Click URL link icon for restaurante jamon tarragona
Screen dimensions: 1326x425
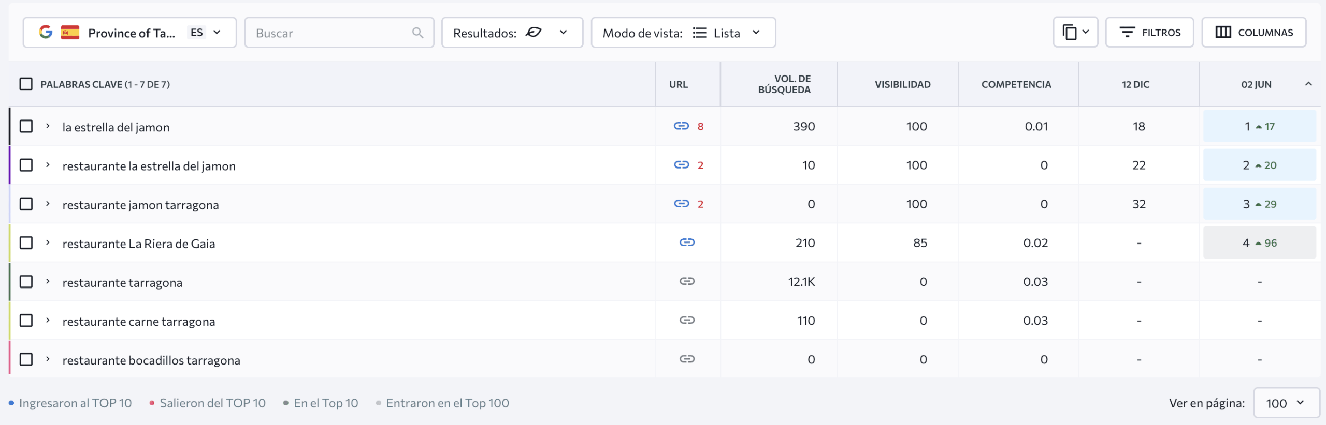[681, 203]
